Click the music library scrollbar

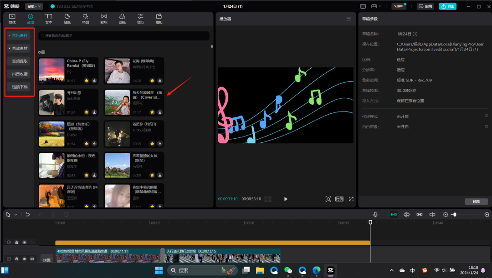(212, 46)
